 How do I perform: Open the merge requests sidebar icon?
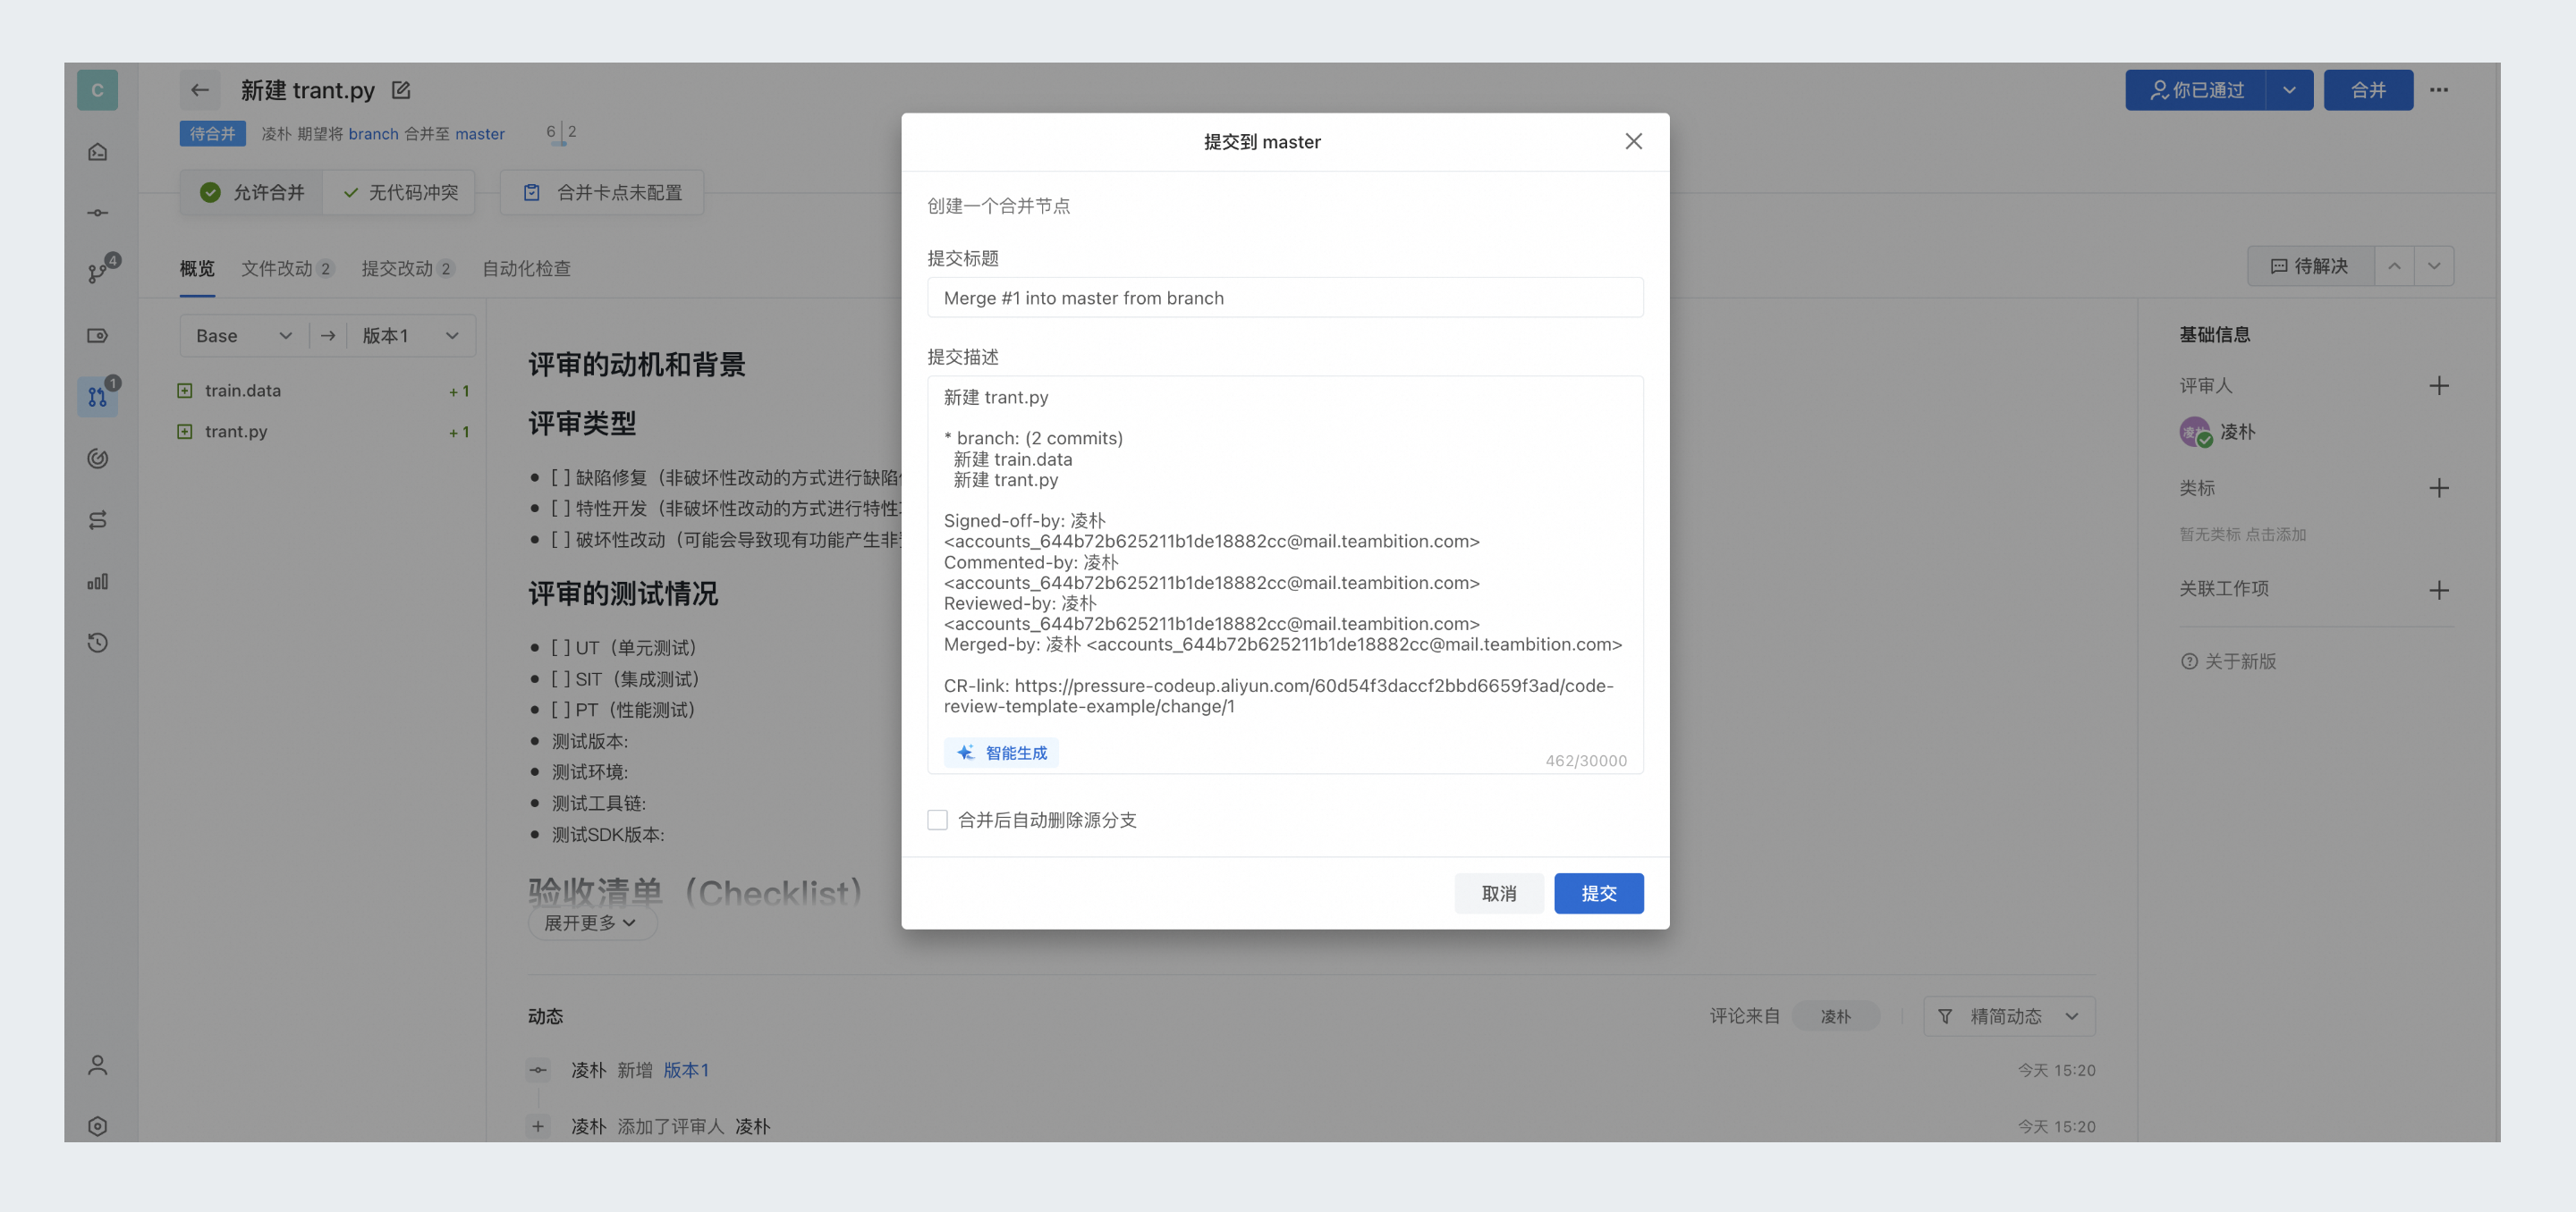click(x=97, y=397)
